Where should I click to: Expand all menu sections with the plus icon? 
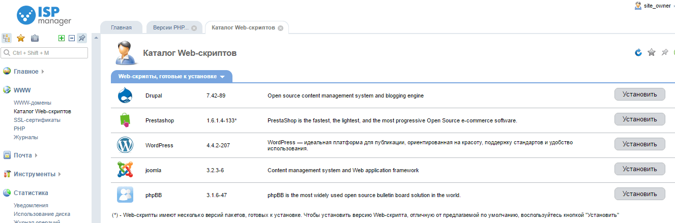coord(62,38)
